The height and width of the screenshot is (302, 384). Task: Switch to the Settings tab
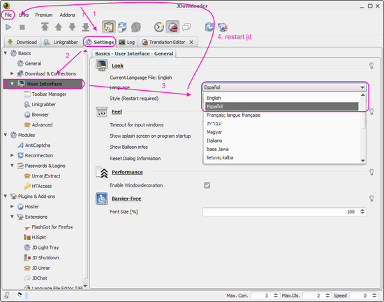point(100,42)
